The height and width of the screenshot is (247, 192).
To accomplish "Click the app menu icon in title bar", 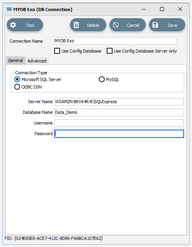I will click(x=9, y=9).
